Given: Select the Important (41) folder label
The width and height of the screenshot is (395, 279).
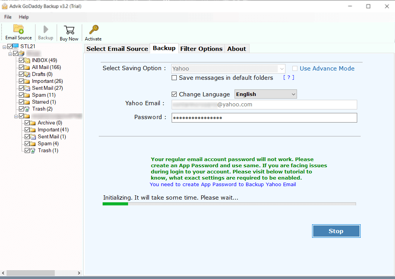Looking at the screenshot, I should point(53,130).
